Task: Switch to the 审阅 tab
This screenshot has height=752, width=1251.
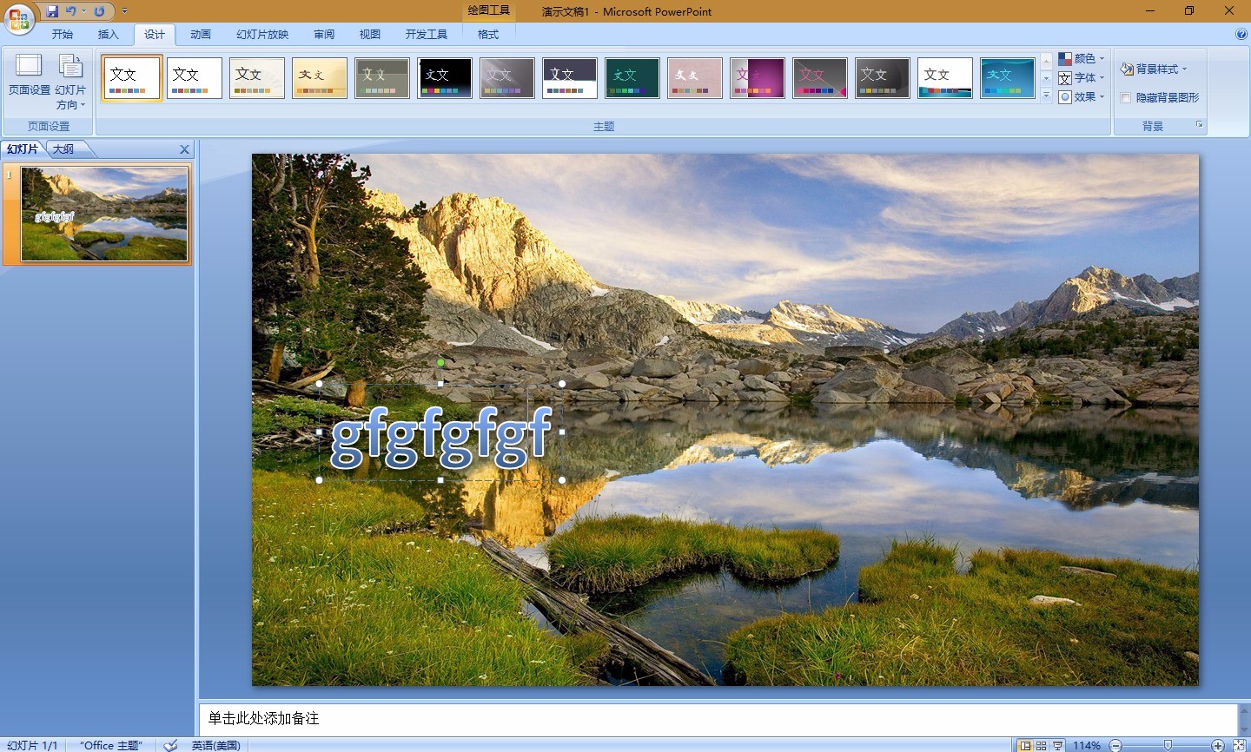Action: tap(324, 35)
